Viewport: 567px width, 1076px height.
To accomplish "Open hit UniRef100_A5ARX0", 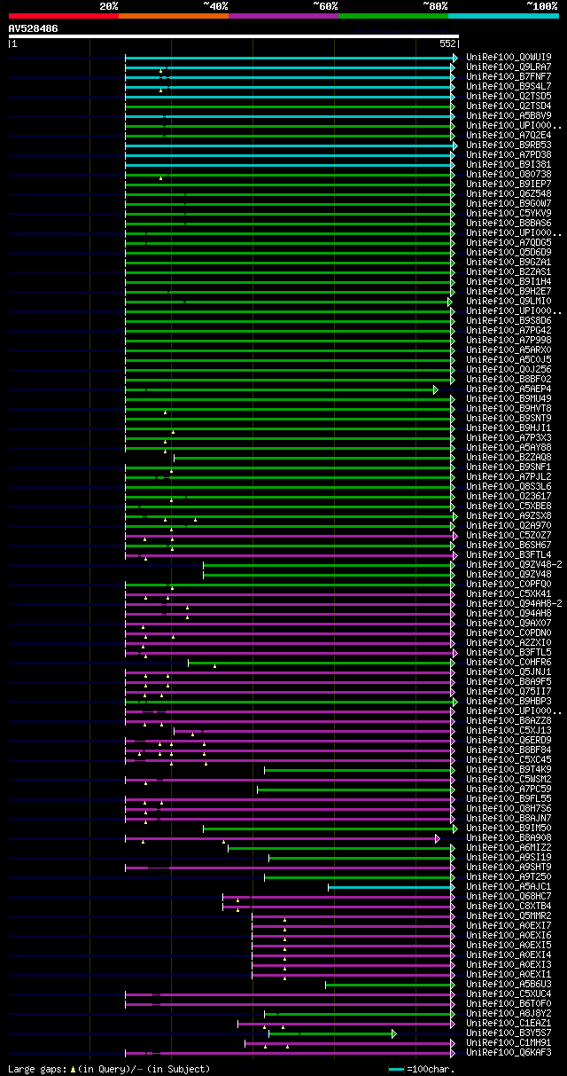I will point(509,350).
